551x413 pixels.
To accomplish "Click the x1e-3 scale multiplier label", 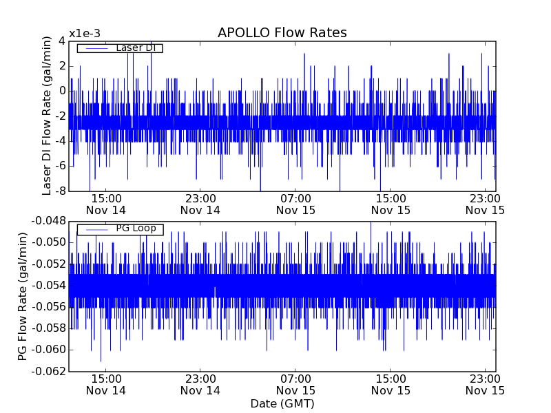I will tap(83, 34).
